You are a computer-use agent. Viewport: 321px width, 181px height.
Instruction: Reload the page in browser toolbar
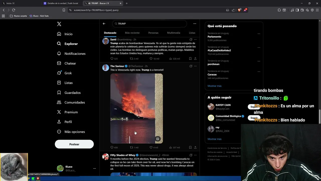[x=14, y=10]
